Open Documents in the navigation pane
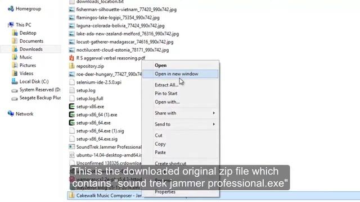 tap(31, 41)
